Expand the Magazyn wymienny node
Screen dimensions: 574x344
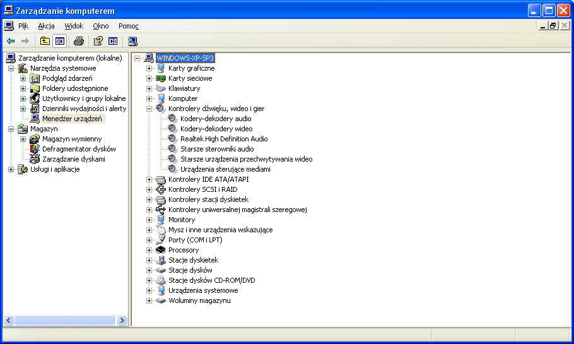click(x=23, y=139)
